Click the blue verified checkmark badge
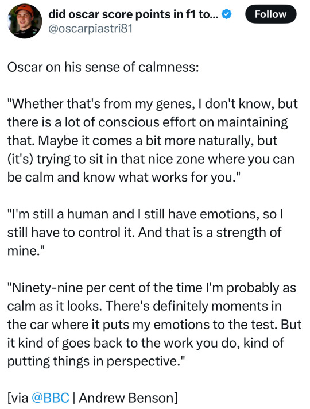 point(226,14)
